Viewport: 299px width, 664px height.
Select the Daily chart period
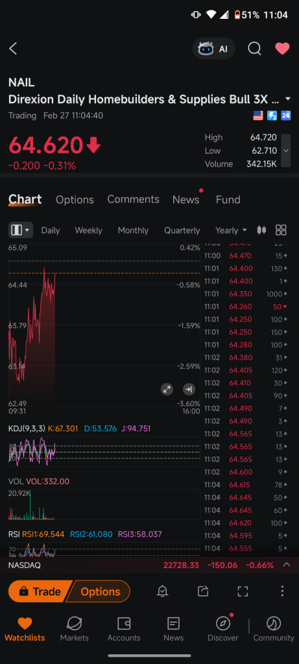click(51, 230)
